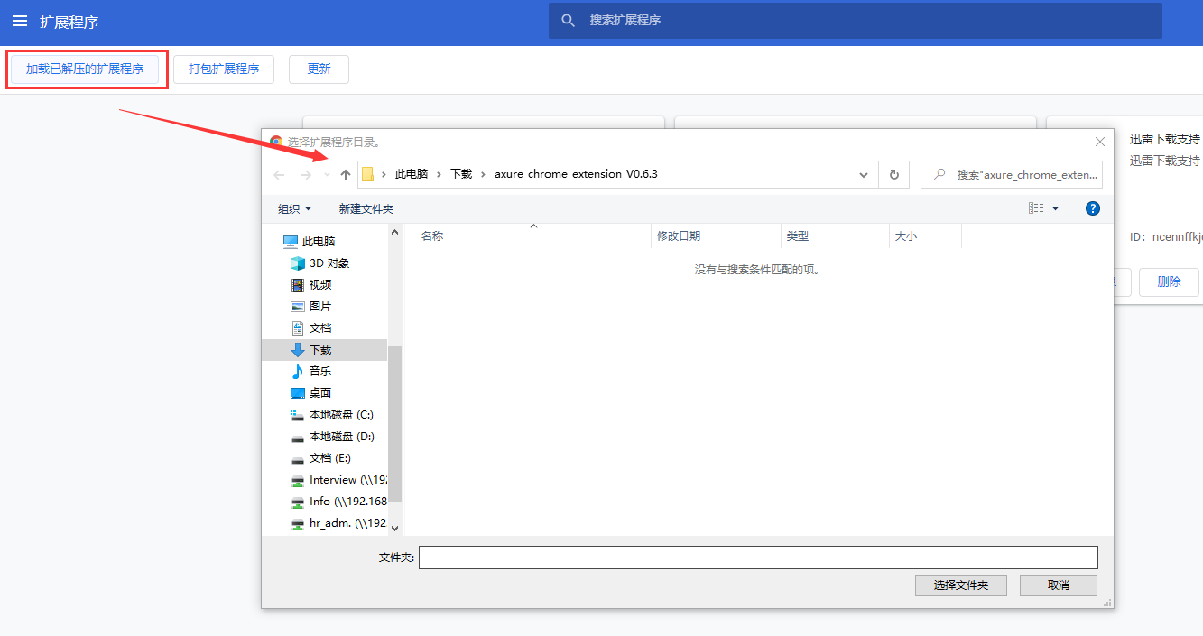
Task: Confirm with the 选择文件夹 button
Action: 960,585
